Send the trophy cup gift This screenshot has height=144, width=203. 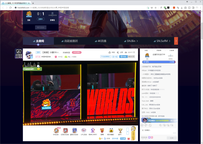click(120, 130)
